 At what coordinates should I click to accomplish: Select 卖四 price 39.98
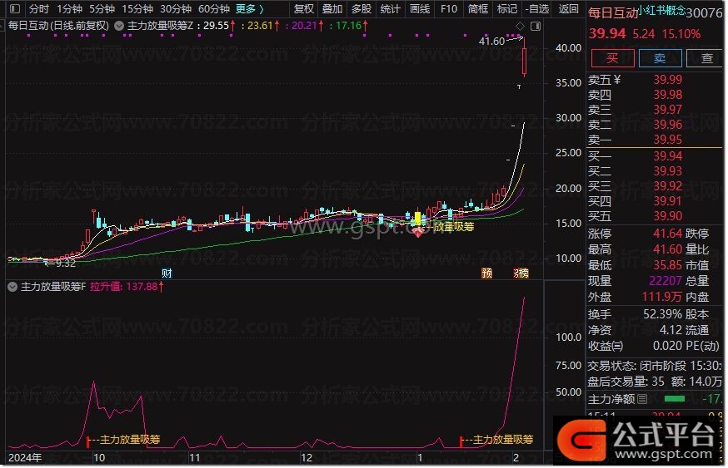(668, 95)
